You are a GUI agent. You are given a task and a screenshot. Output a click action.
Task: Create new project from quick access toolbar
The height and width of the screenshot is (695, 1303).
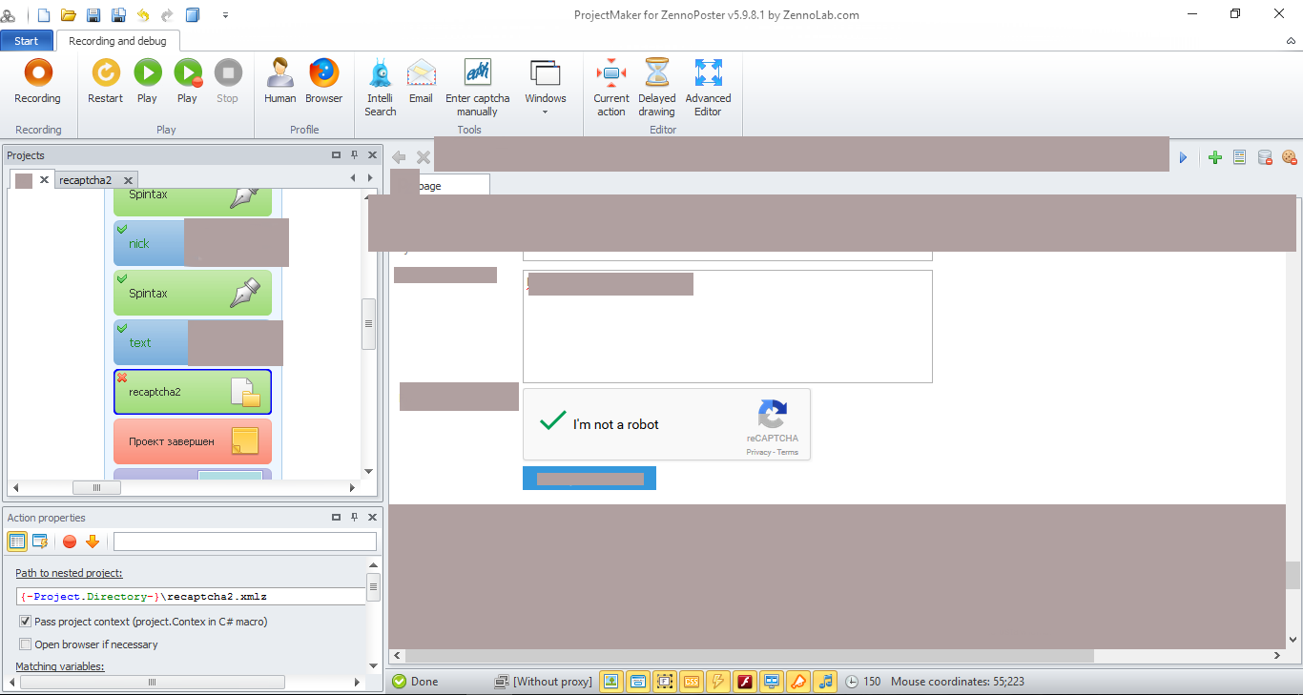coord(44,15)
